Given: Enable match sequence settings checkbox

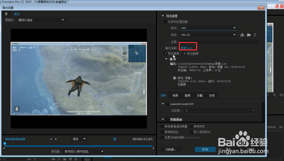Looking at the screenshot, I should (x=165, y=22).
